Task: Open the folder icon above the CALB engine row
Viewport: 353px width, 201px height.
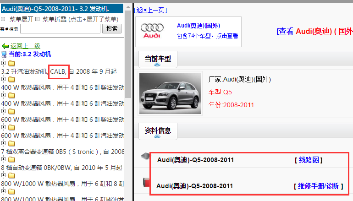Action: pos(11,63)
